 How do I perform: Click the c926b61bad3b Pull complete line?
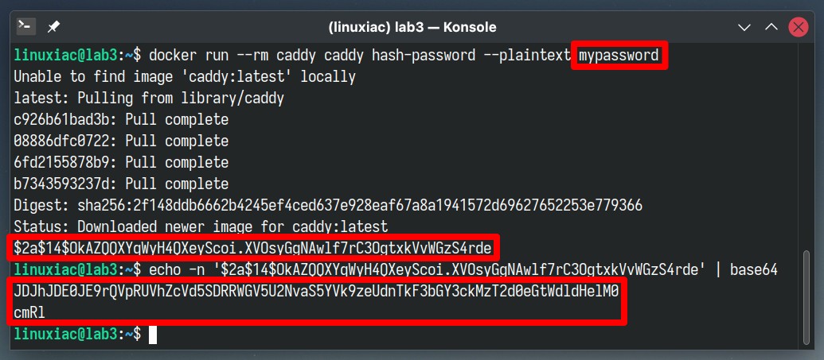coord(121,120)
